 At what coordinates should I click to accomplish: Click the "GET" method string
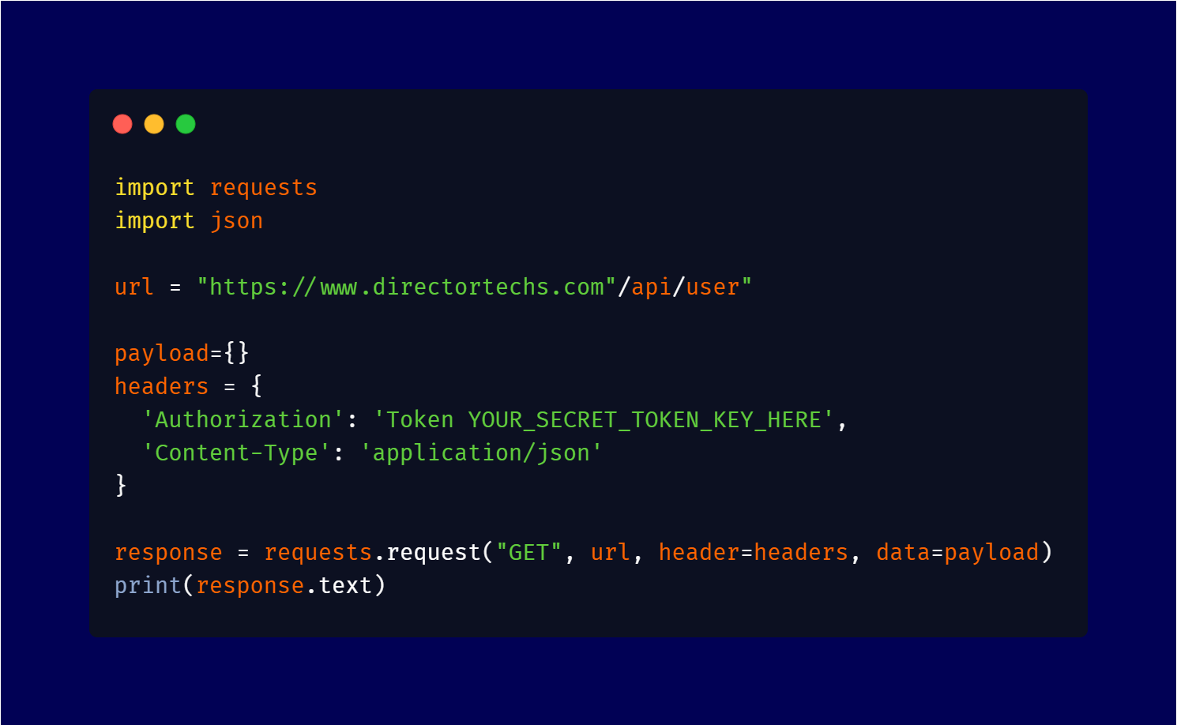pos(528,552)
